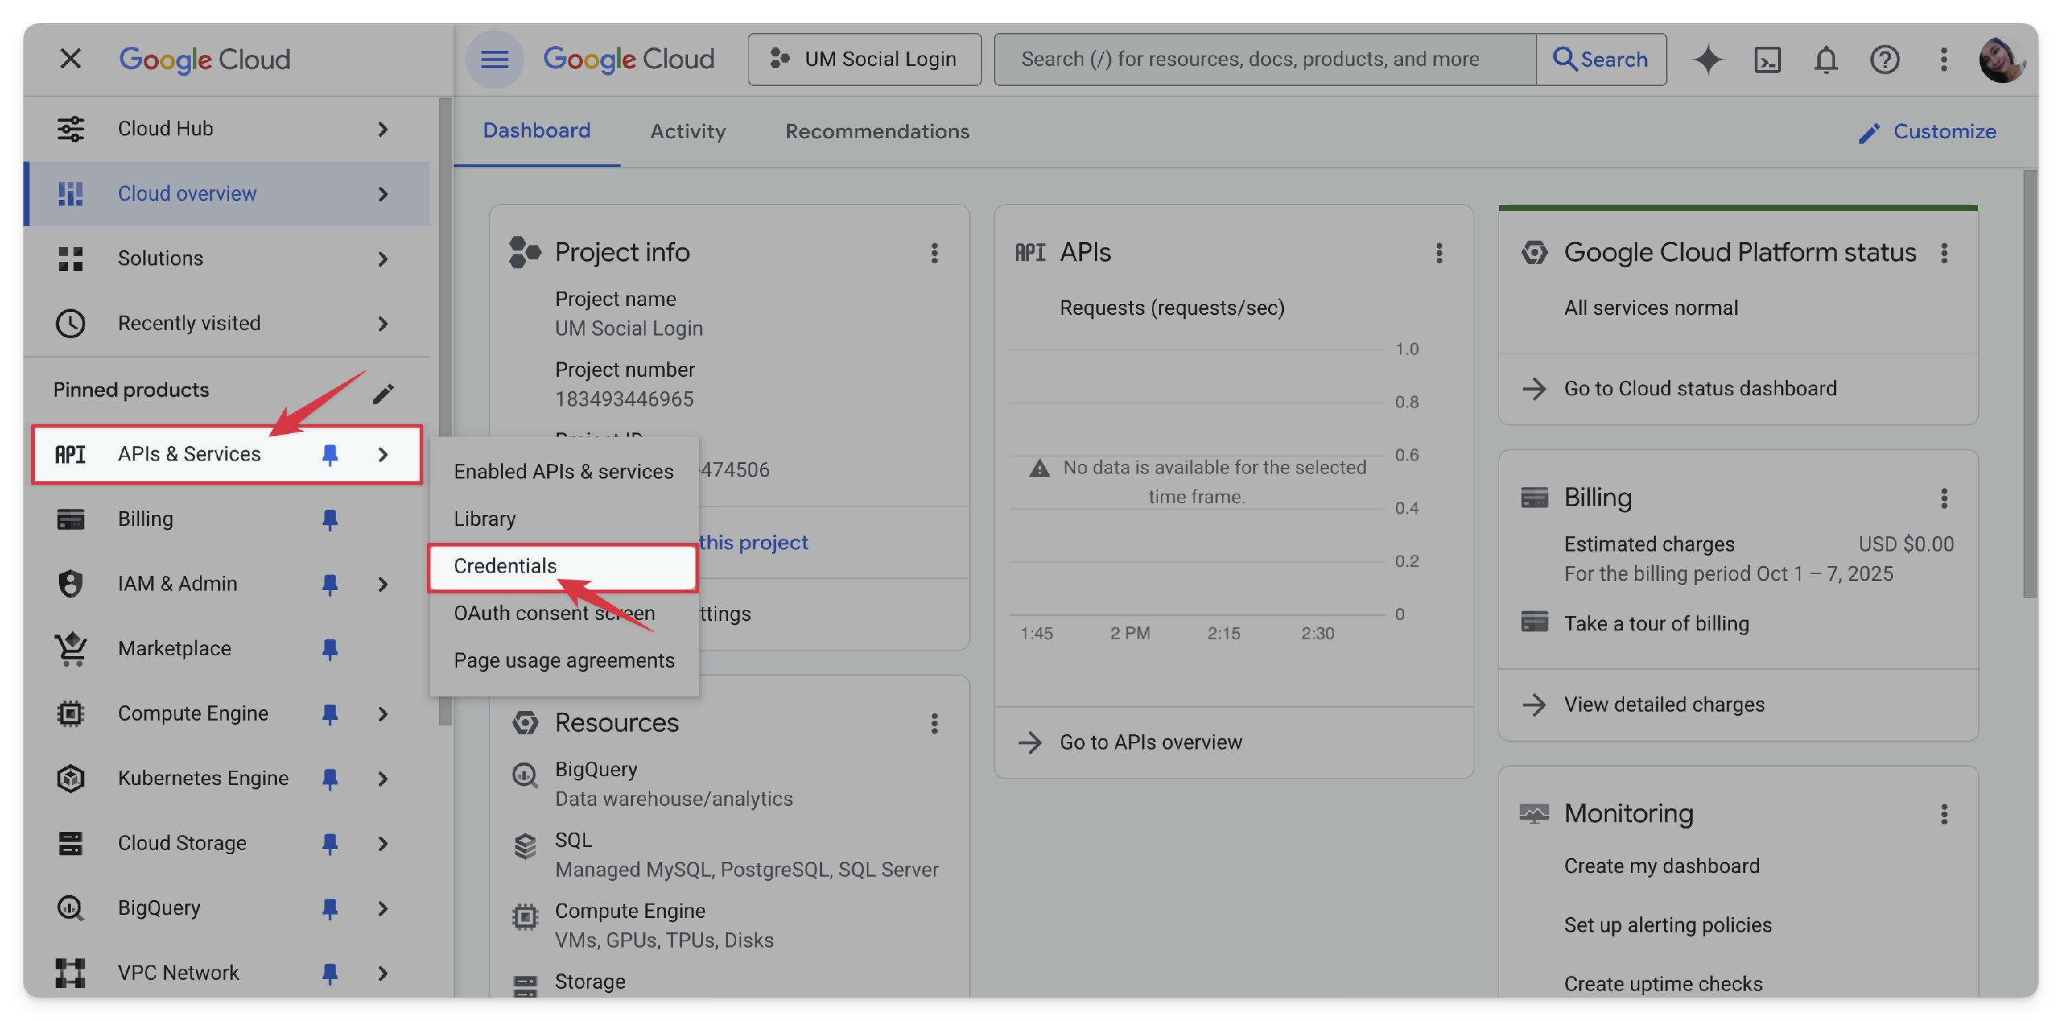2062x1021 pixels.
Task: Expand the IAM & Admin submenu chevron
Action: coord(383,584)
